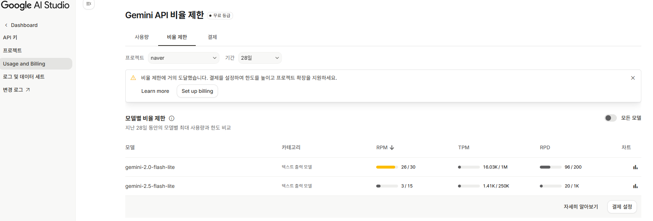The height and width of the screenshot is (221, 653).
Task: Click the 3 / 15 RPM value
Action: 407,186
